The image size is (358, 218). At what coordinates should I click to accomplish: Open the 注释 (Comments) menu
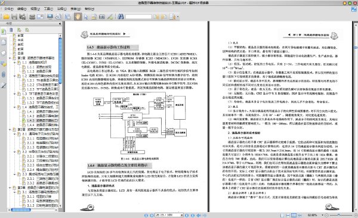61,9
